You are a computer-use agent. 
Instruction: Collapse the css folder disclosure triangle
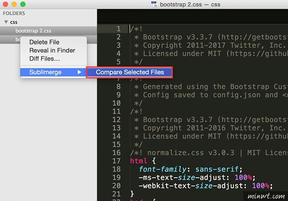(x=6, y=22)
